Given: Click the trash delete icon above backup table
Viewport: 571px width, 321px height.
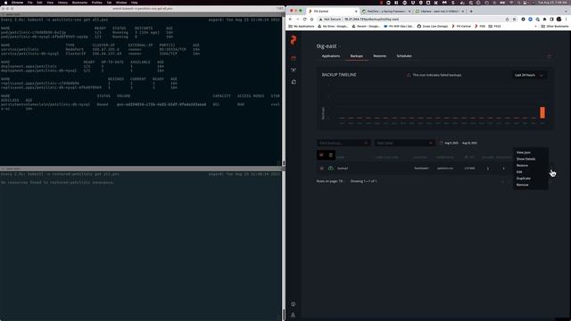Looking at the screenshot, I should [331, 155].
